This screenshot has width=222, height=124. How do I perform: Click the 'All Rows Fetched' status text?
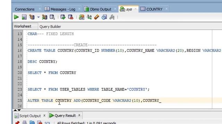86,123
